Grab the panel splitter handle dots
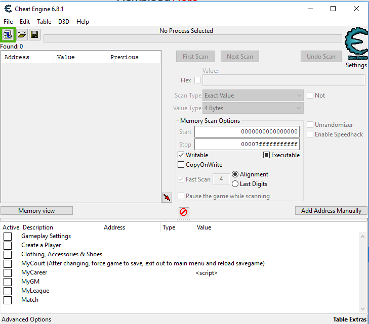This screenshot has height=324, width=369. [184, 220]
